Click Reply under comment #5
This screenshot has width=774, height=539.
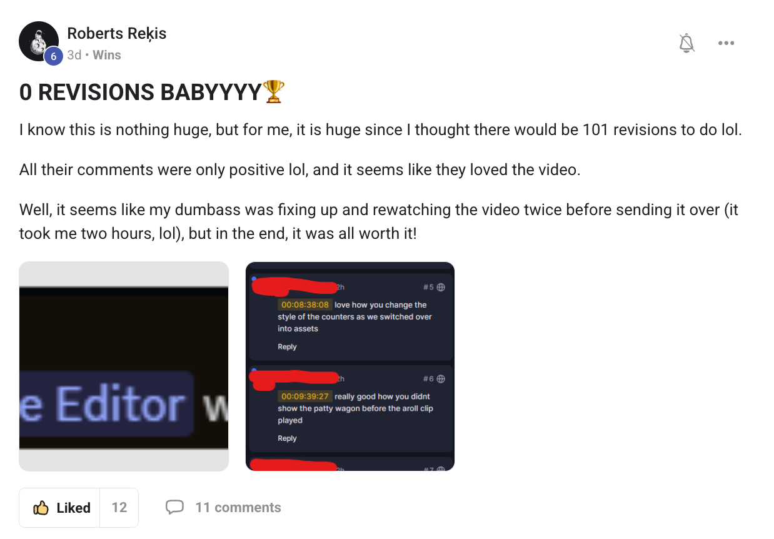pyautogui.click(x=287, y=347)
